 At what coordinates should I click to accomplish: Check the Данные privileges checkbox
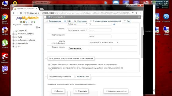[x=55, y=91]
